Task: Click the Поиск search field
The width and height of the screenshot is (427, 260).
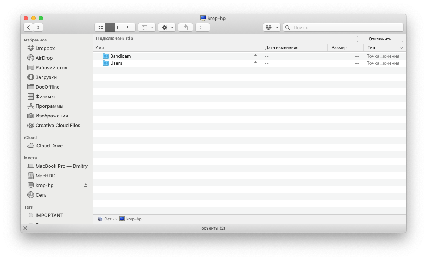Action: (x=345, y=27)
